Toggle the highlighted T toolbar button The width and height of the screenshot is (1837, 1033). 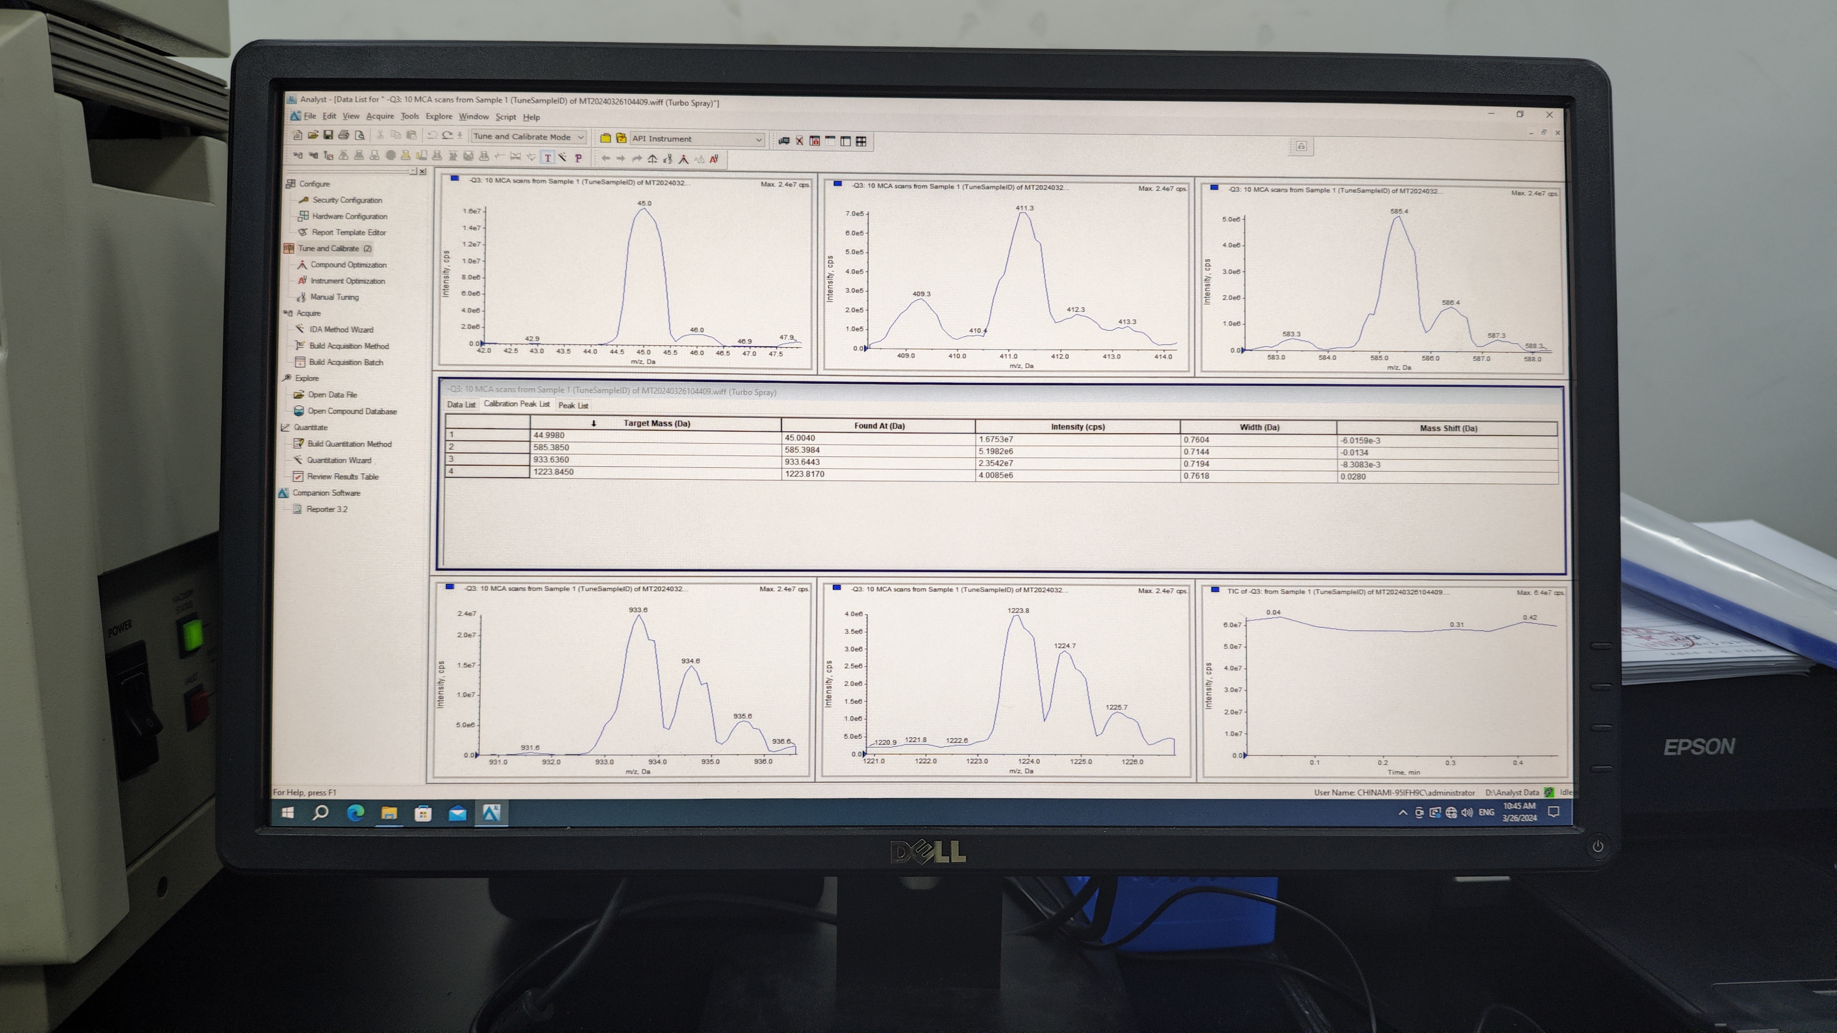(548, 158)
